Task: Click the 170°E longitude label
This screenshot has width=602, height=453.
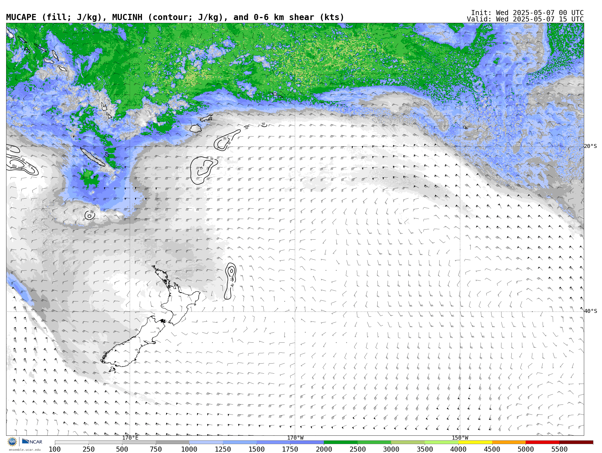Action: [130, 438]
